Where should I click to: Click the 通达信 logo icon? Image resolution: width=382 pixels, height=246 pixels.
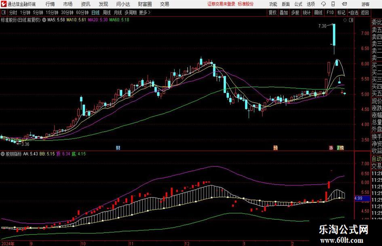(3, 4)
